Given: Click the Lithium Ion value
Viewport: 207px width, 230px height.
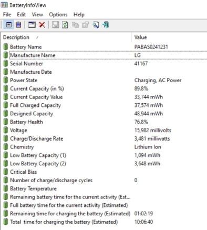Looking at the screenshot, I should [x=148, y=147].
